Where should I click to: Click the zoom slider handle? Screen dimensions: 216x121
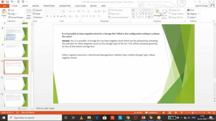click(193, 113)
